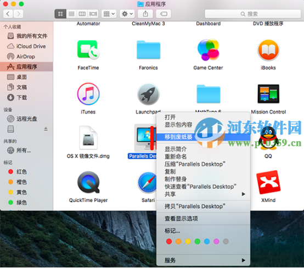
Task: Select the Safari compass icon
Action: pos(147,182)
